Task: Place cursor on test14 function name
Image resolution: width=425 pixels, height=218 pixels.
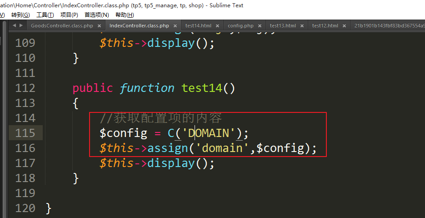Action: [202, 88]
